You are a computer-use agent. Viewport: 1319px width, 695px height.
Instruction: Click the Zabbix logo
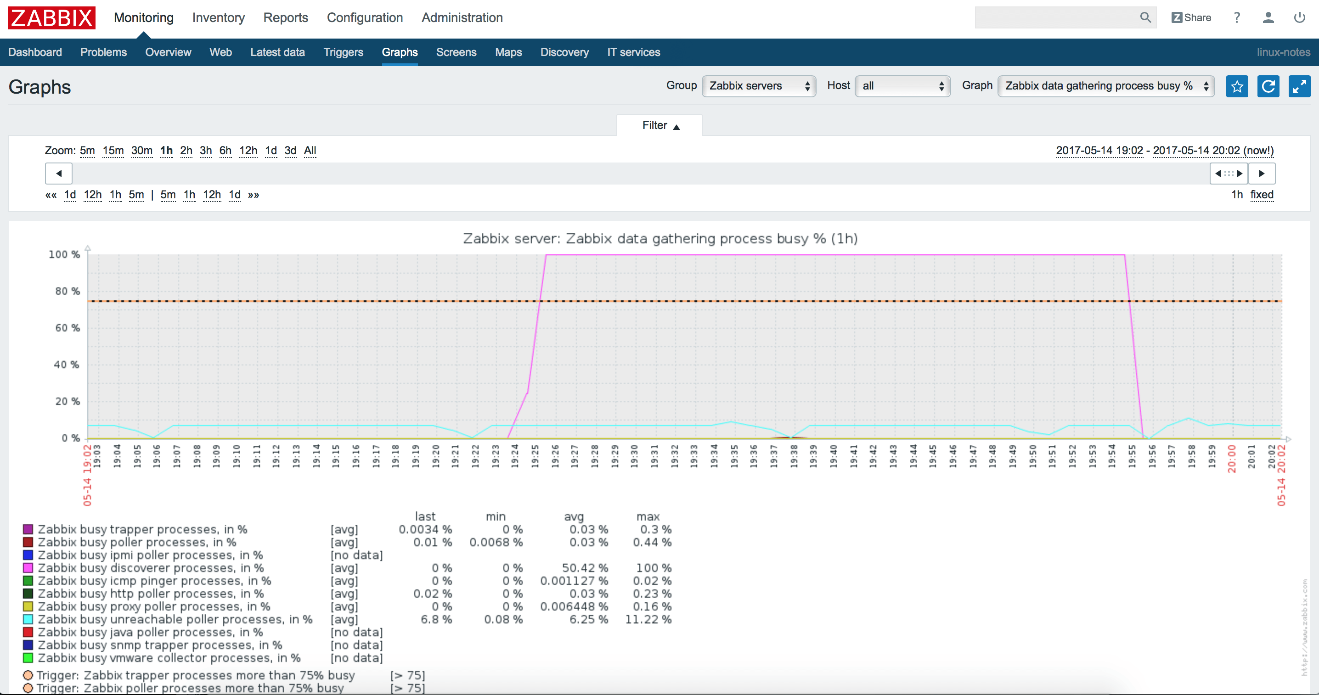[52, 18]
